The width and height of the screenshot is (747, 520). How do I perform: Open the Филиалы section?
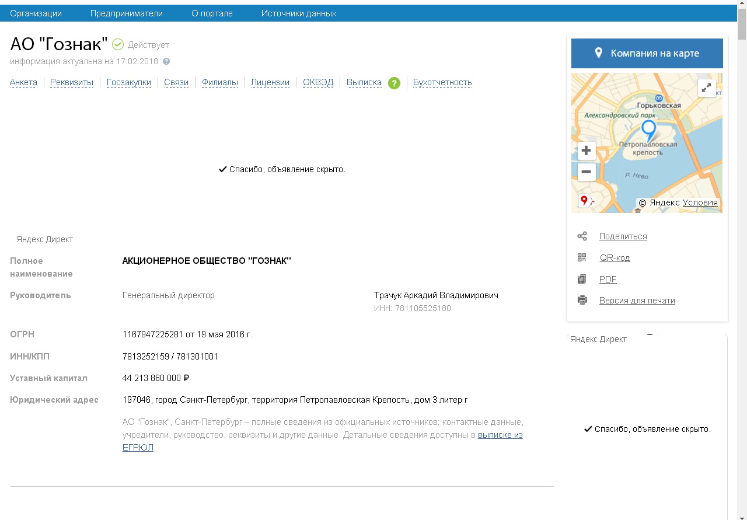[x=220, y=82]
